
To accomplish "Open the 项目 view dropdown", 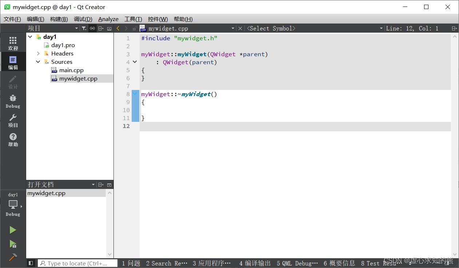I will tap(76, 28).
